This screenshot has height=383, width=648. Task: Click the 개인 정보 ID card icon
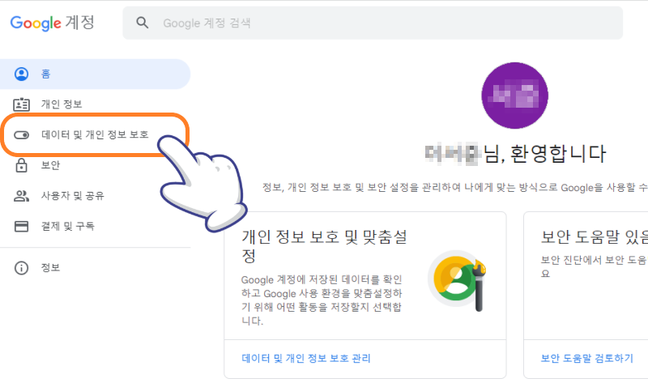[x=22, y=104]
